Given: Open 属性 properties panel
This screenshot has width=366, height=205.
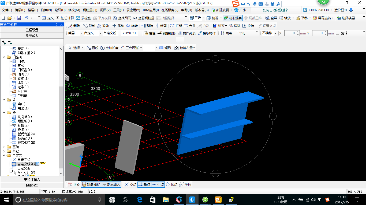Looking at the screenshot, I should pos(150,33).
